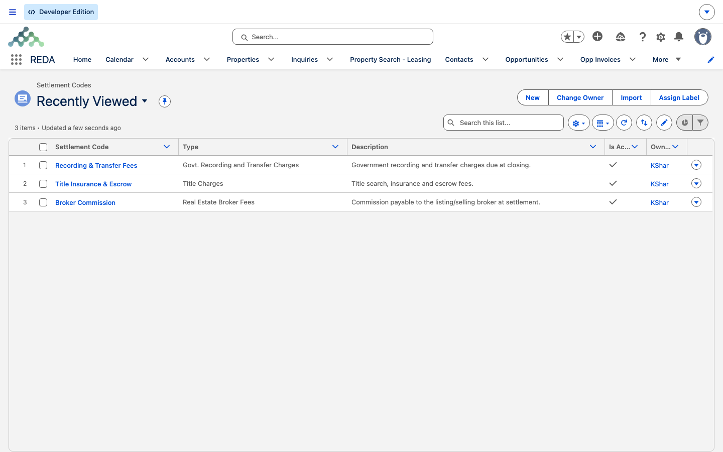Open the More navigation menu
Image resolution: width=723 pixels, height=452 pixels.
(667, 59)
